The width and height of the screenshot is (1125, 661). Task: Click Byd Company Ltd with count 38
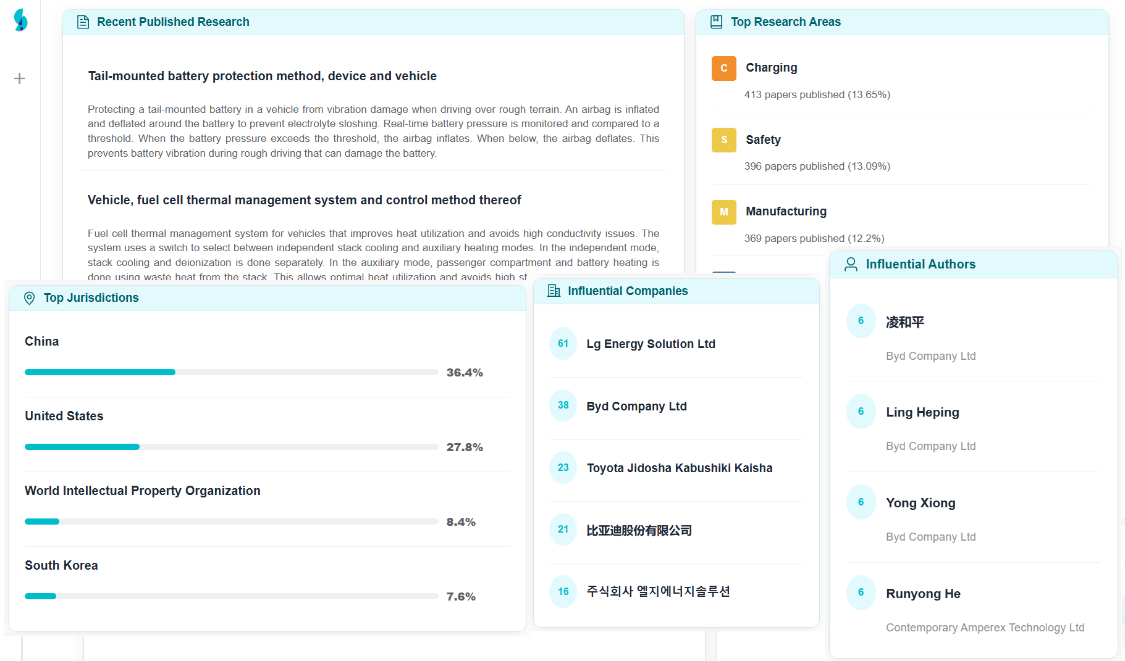pyautogui.click(x=636, y=406)
